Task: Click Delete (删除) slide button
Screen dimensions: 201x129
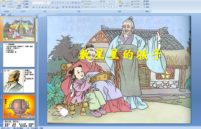Action: click(x=26, y=7)
